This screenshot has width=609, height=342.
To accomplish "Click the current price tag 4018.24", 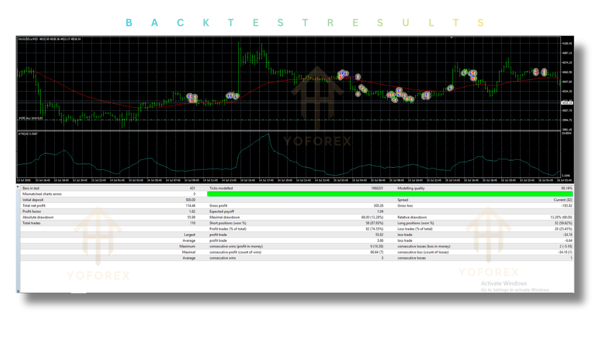I will tap(567, 103).
